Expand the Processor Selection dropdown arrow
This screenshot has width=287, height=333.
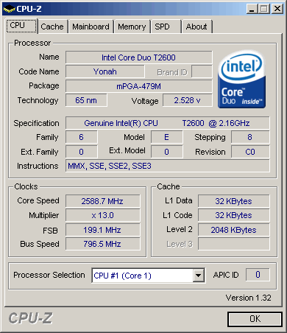tap(199, 276)
